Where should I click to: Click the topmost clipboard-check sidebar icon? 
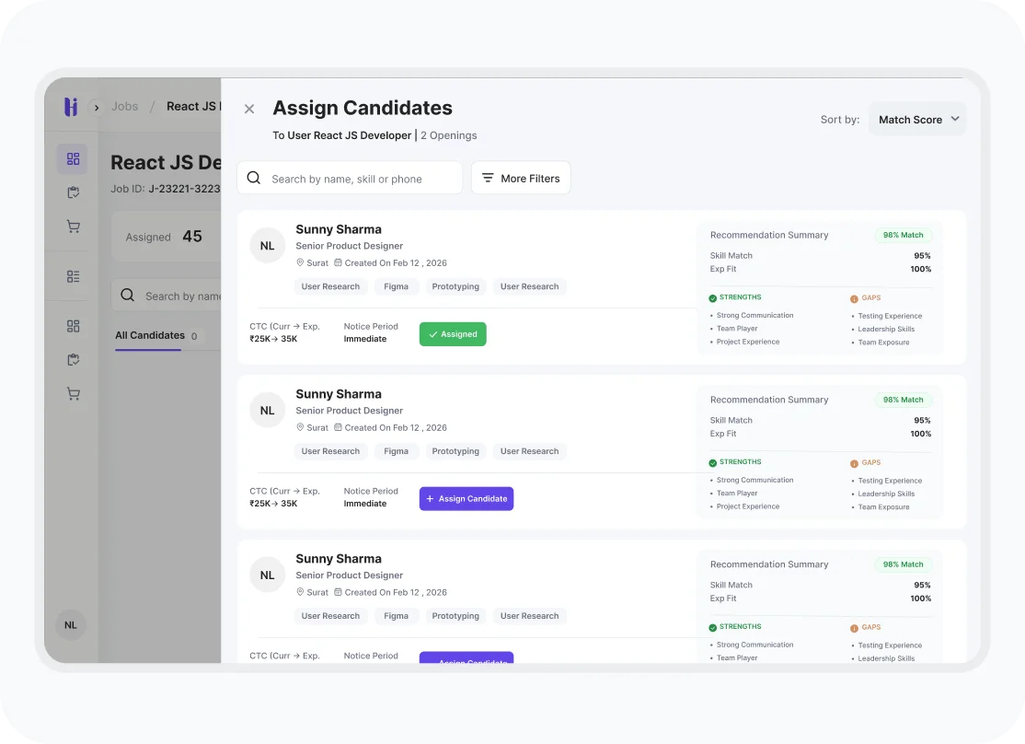73,193
